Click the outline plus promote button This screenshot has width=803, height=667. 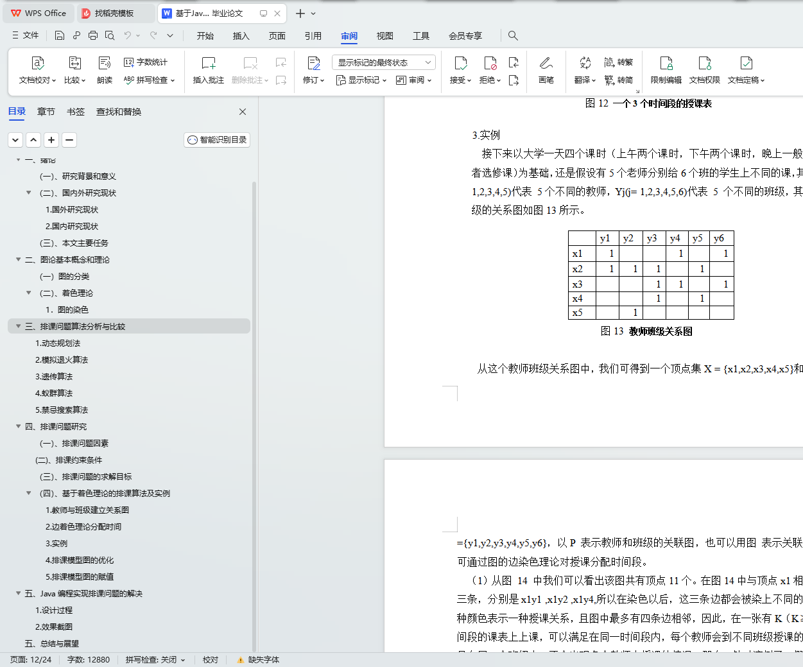click(x=51, y=140)
